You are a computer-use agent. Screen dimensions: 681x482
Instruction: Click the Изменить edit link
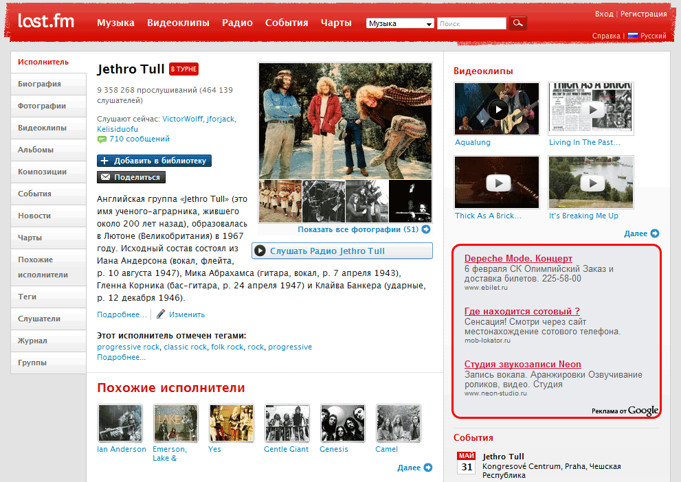click(187, 314)
